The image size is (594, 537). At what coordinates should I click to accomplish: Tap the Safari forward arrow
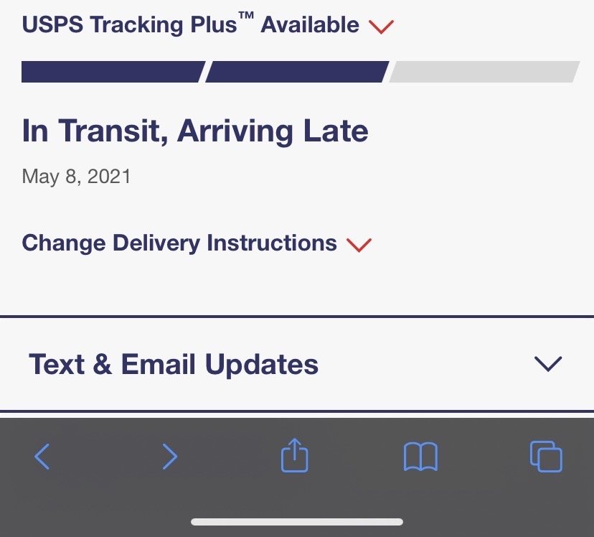(169, 457)
